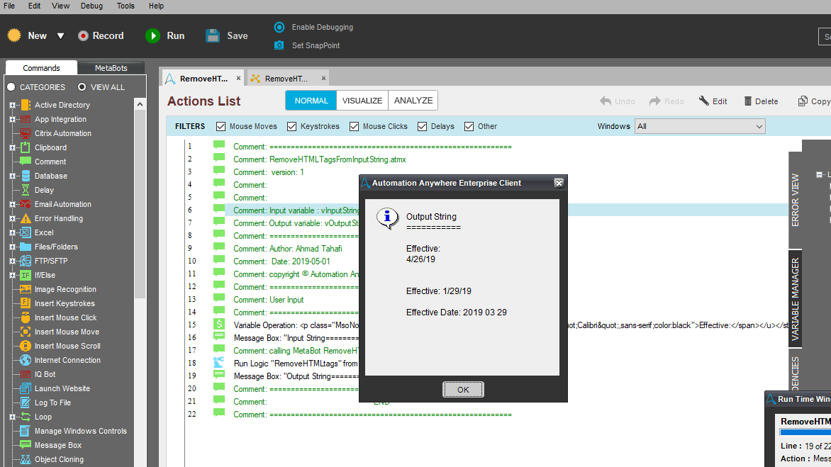Select the CATEGORIES radio button
The image size is (831, 467).
[x=11, y=87]
